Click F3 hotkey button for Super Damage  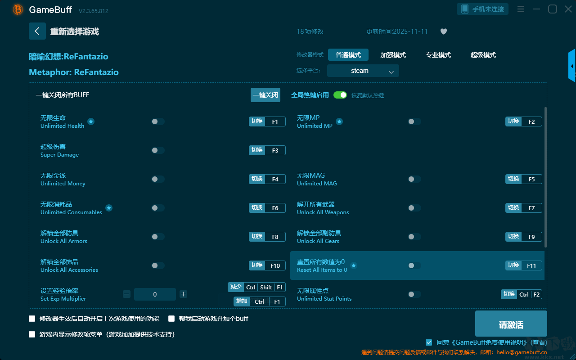[267, 150]
